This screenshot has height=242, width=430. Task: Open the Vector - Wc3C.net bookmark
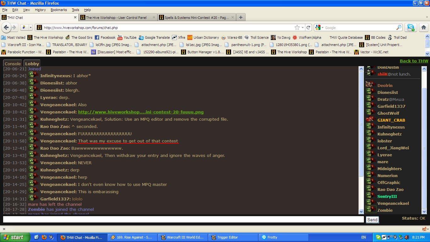click(x=371, y=52)
